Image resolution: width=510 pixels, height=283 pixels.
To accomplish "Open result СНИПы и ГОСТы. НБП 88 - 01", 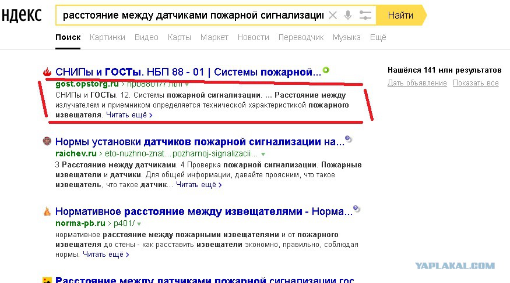I will pyautogui.click(x=188, y=72).
